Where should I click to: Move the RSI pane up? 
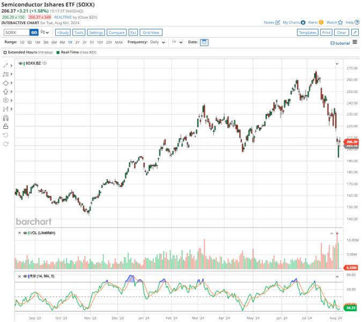pos(337,276)
